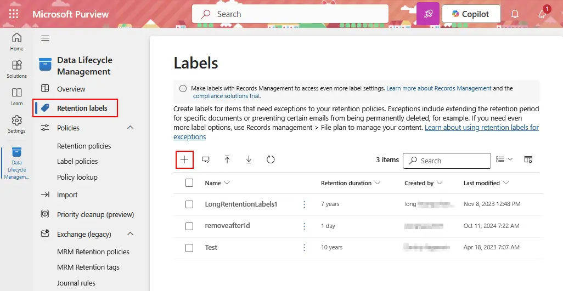Refresh the labels list
This screenshot has height=291, width=563.
coord(271,159)
